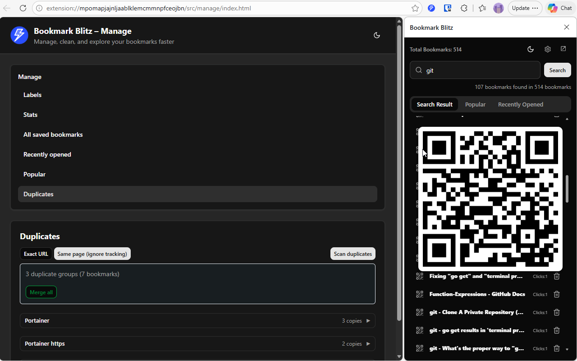Open 'git - Clone A Private Repository' bookmark
Viewport: 577px width, 361px height.
(476, 312)
